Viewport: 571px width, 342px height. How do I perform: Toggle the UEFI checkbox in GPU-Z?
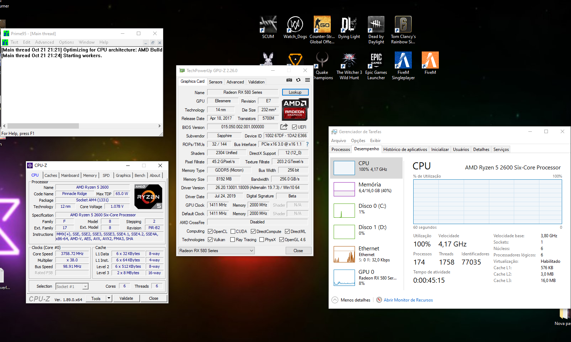[x=294, y=127]
